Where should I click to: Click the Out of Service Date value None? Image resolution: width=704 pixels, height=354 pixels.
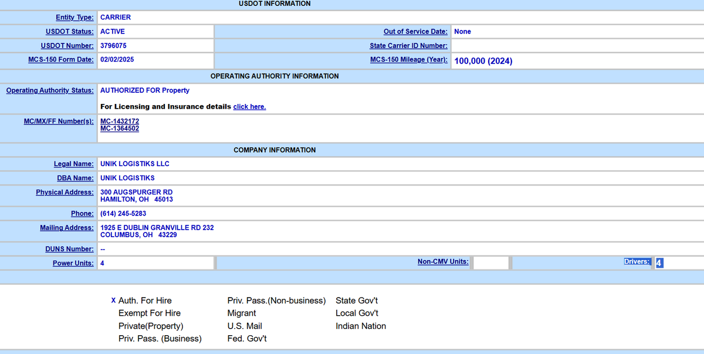(x=462, y=32)
